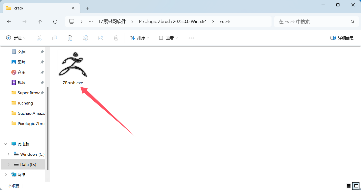This screenshot has width=361, height=190.
Task: Select Data (D:) drive
Action: 25,164
